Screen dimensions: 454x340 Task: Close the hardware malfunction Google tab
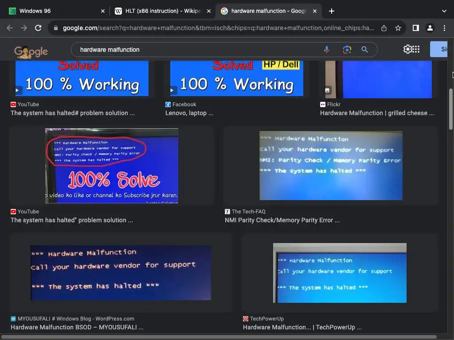[x=315, y=11]
